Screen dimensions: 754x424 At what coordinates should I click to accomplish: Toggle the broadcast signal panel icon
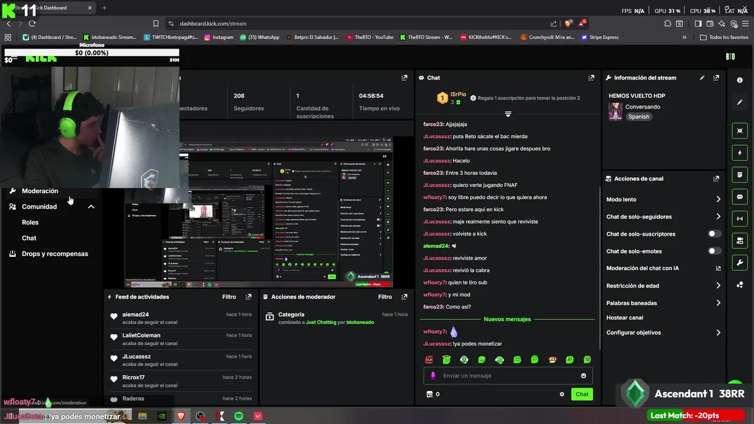[x=740, y=218]
